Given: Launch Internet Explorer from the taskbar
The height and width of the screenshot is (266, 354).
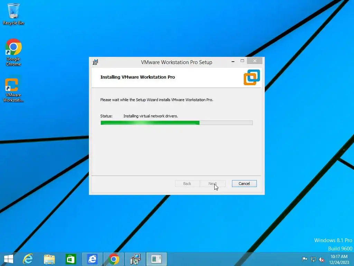Looking at the screenshot, I should (x=28, y=259).
